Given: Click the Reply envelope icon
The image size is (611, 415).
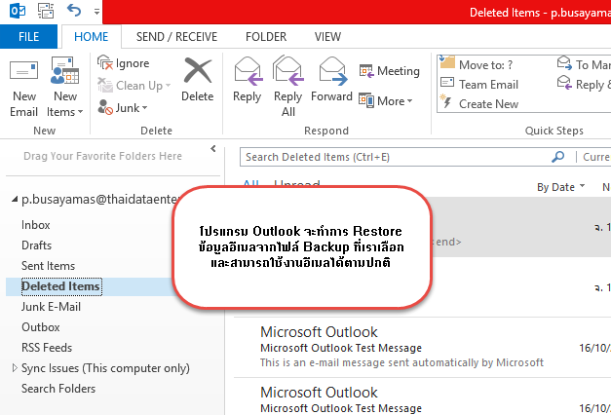Looking at the screenshot, I should pyautogui.click(x=248, y=71).
